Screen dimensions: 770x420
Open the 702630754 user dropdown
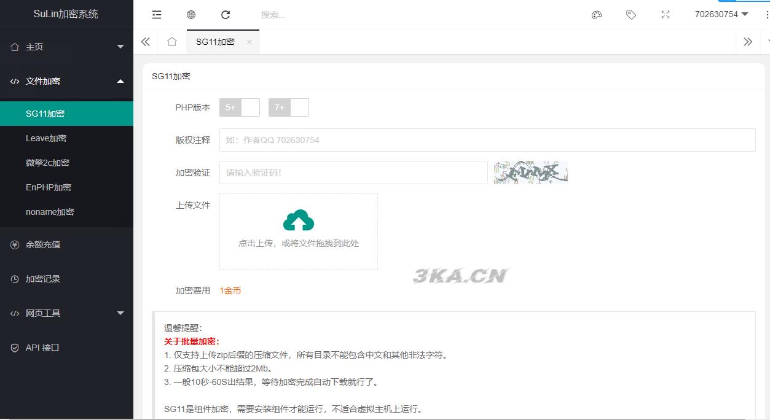(x=721, y=14)
